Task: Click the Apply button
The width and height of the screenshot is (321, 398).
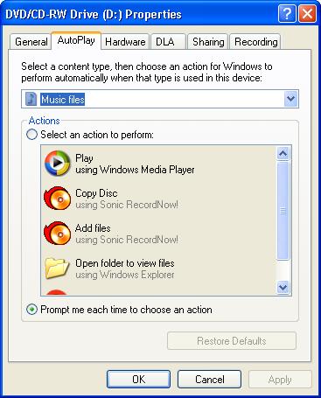Action: 280,380
